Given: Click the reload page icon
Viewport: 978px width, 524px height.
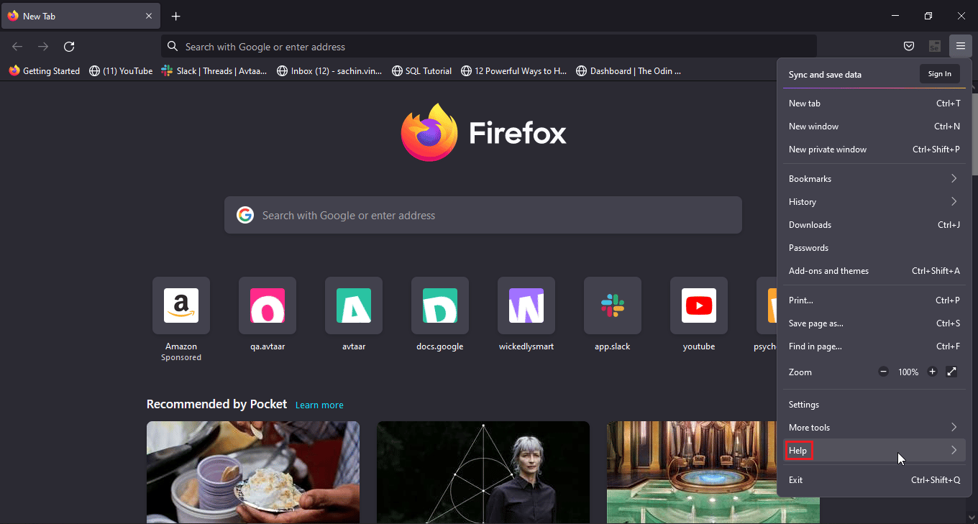Looking at the screenshot, I should 69,47.
